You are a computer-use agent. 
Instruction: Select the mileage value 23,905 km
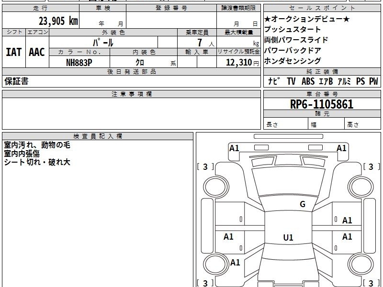coord(58,21)
